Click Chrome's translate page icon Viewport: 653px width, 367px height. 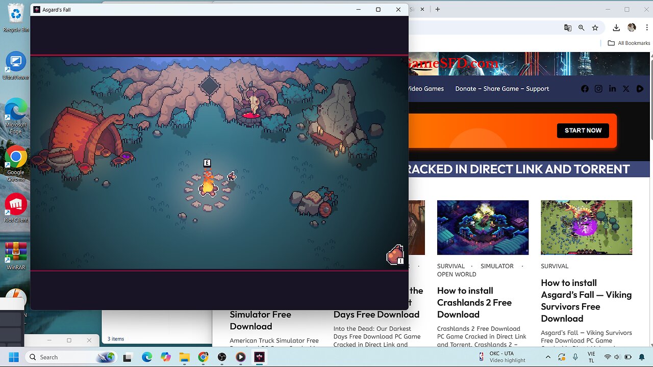pos(568,28)
